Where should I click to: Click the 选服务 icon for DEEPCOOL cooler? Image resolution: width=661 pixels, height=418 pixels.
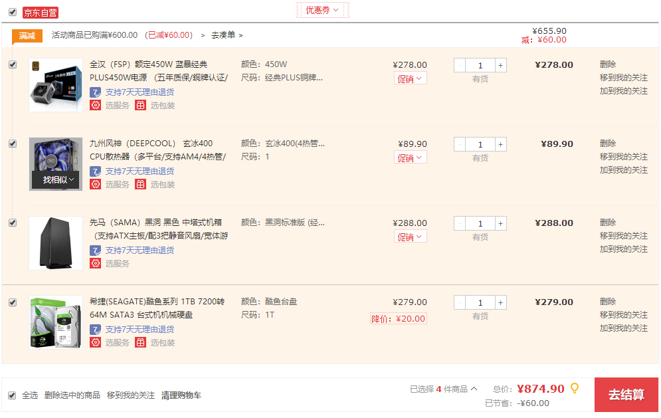(95, 184)
